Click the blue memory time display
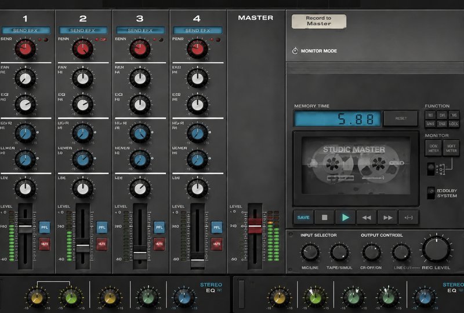This screenshot has height=313, width=464. tap(338, 119)
